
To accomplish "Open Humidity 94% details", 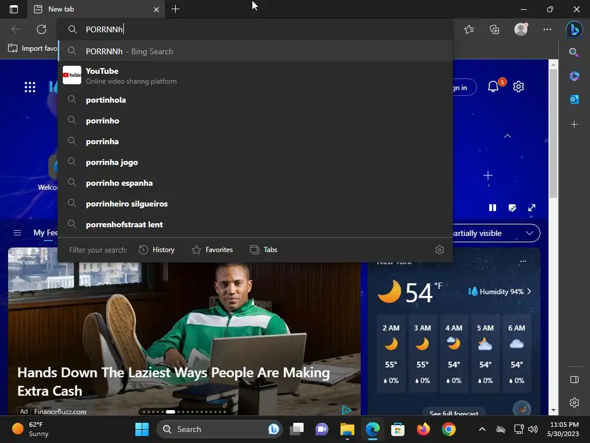I will tap(500, 291).
